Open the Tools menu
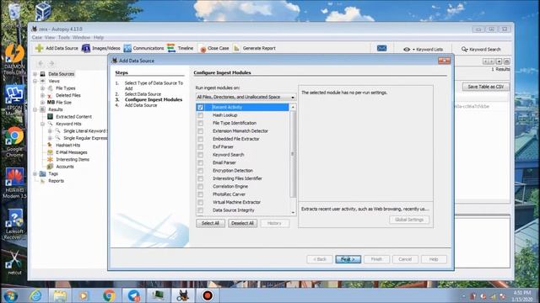 64,37
